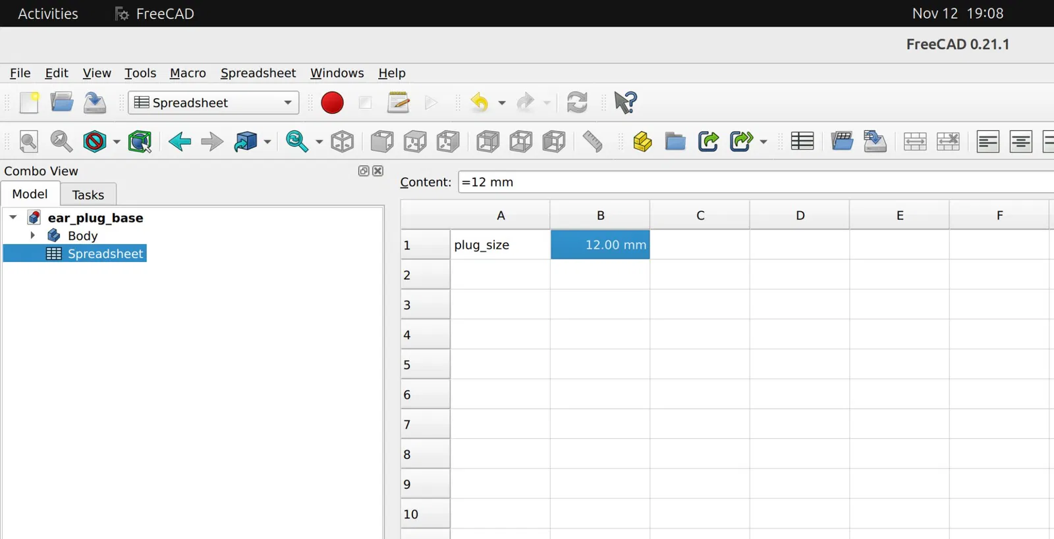The height and width of the screenshot is (539, 1054).
Task: Select the cell showing 12.00 mm
Action: pos(600,245)
